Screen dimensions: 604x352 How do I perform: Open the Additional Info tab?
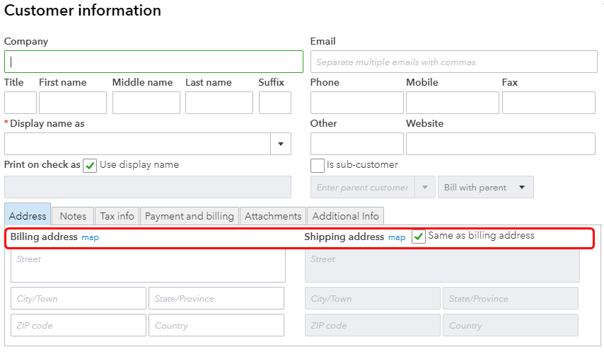click(345, 216)
